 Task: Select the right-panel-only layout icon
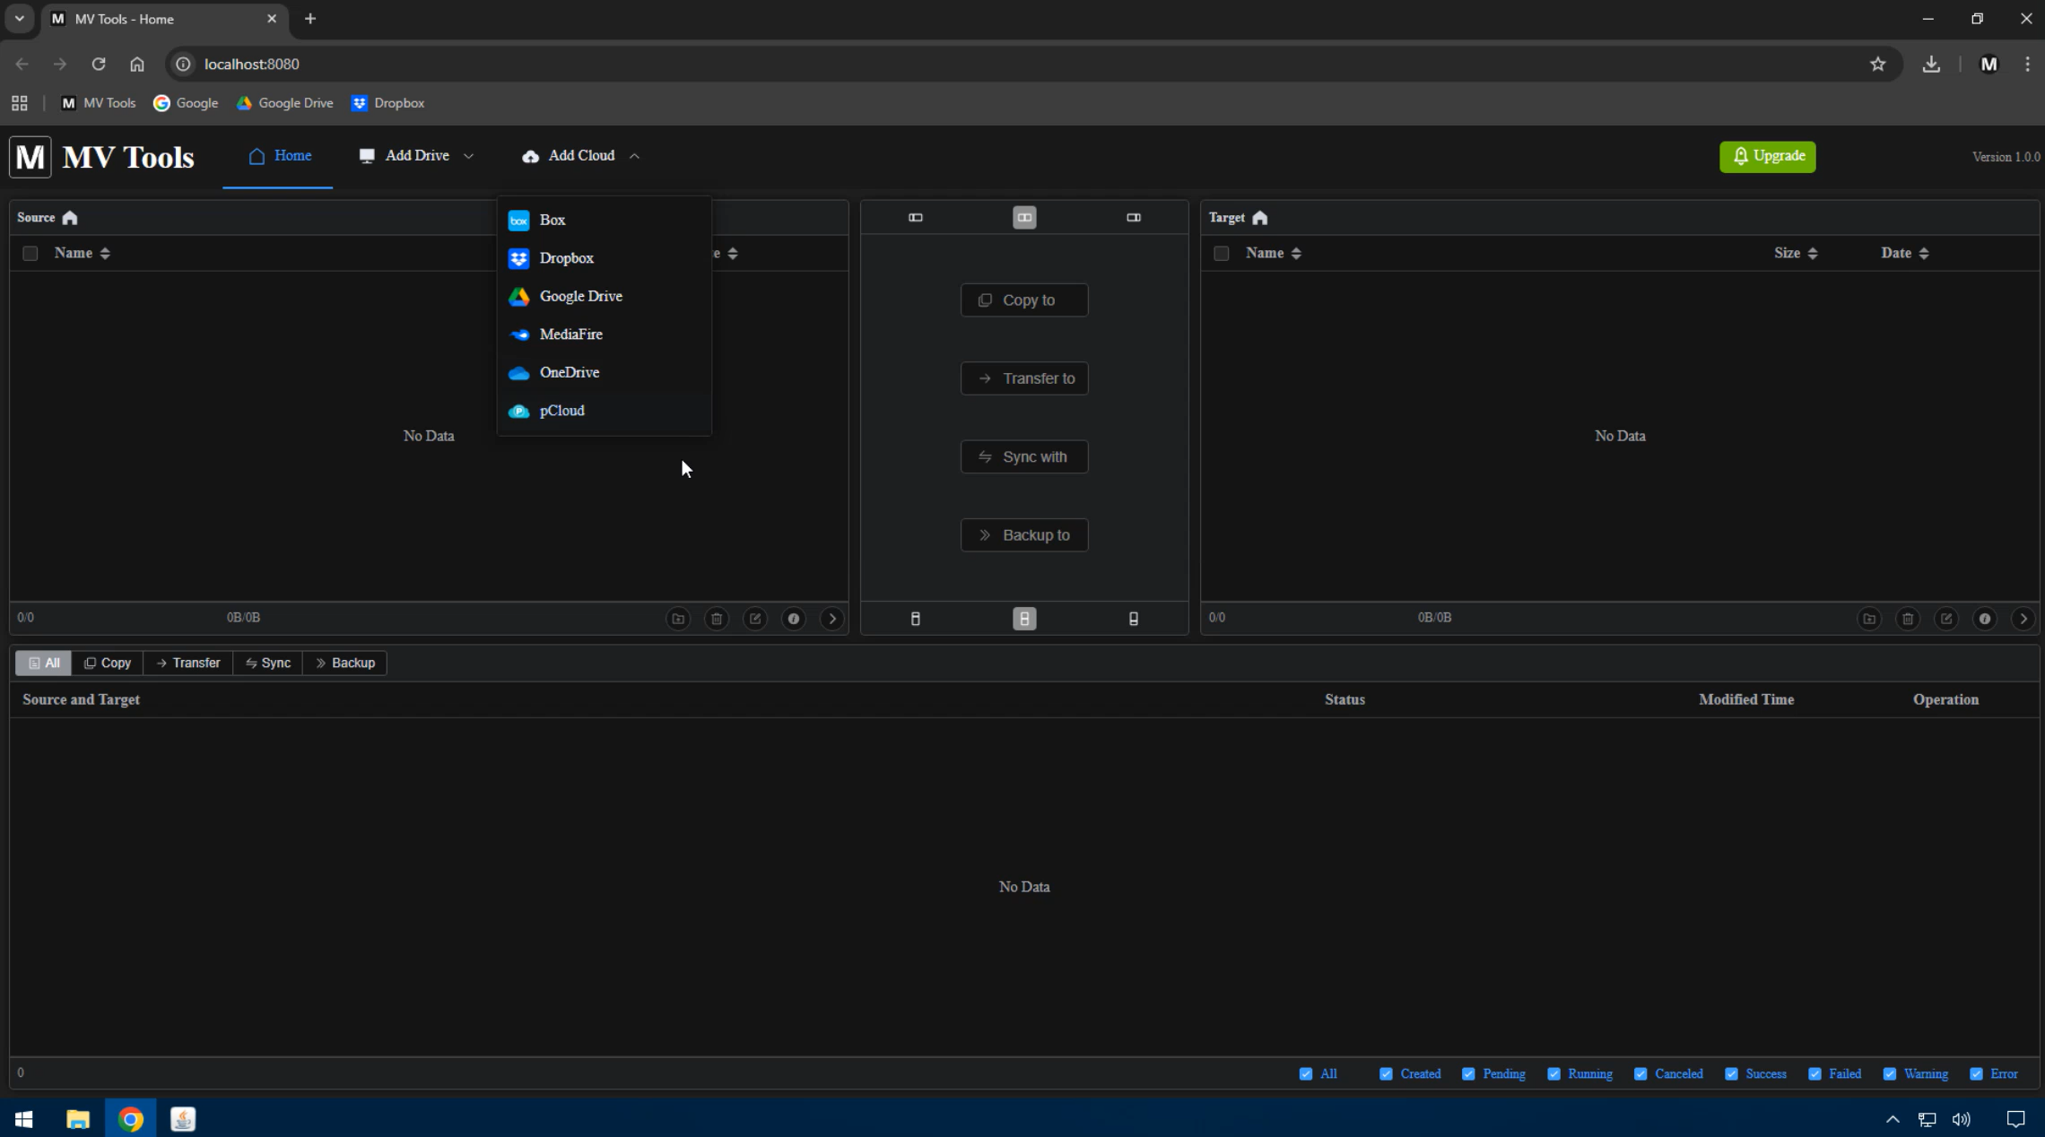pos(1134,217)
